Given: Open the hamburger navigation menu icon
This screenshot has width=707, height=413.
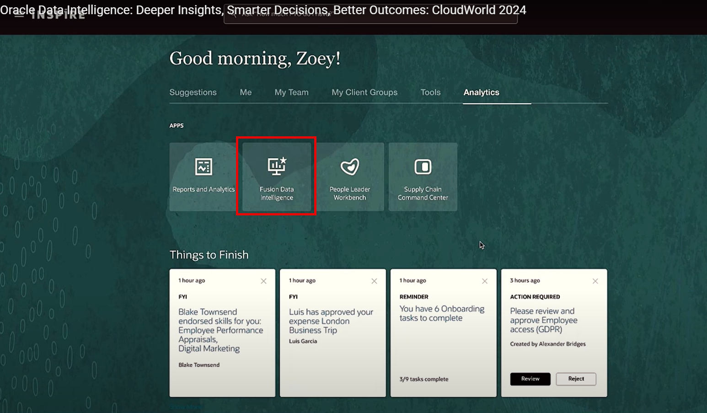Looking at the screenshot, I should (x=19, y=15).
